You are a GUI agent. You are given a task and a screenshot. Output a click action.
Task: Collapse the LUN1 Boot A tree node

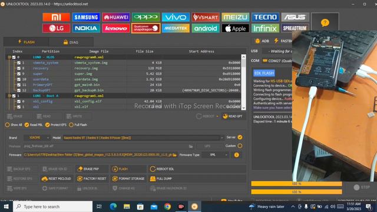9,95
